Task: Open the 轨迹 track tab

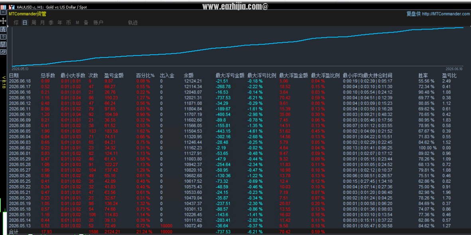Action: [x=133, y=22]
